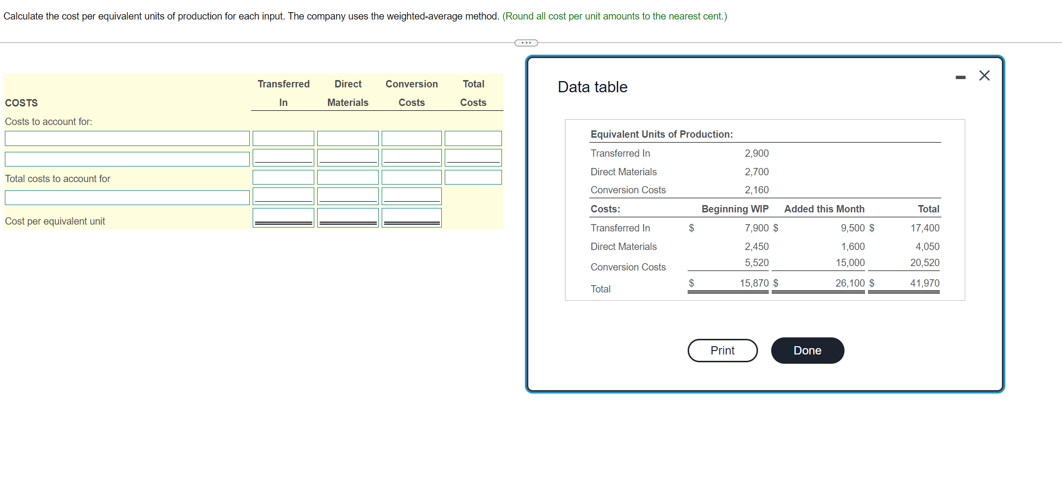Minimize the Data table dialog
1062x478 pixels.
click(960, 76)
